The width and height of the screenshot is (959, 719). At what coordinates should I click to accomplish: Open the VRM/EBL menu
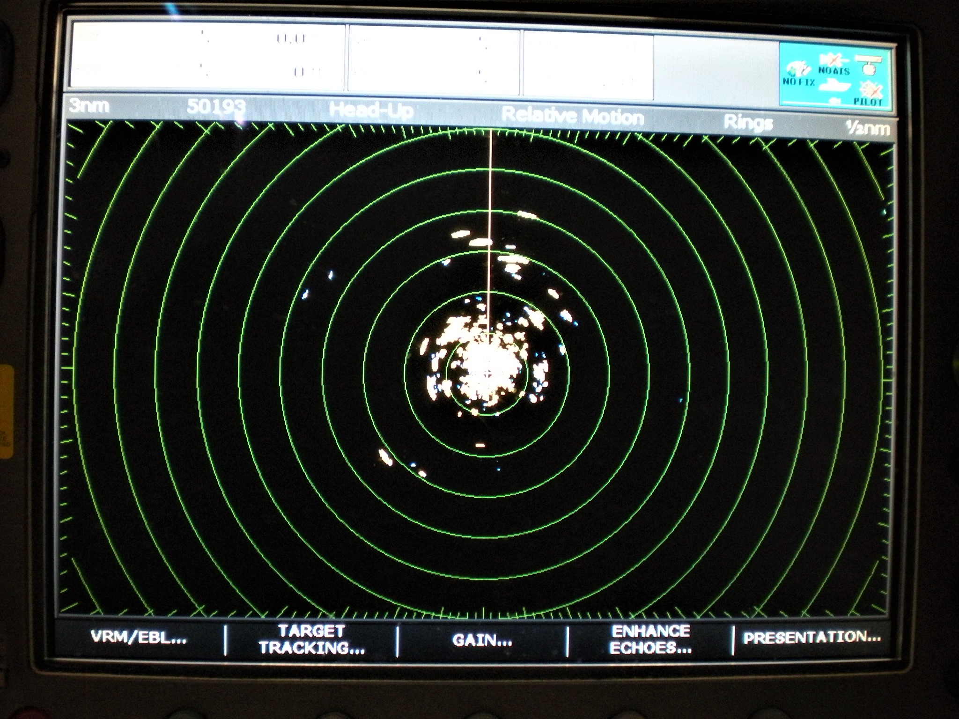pyautogui.click(x=139, y=638)
